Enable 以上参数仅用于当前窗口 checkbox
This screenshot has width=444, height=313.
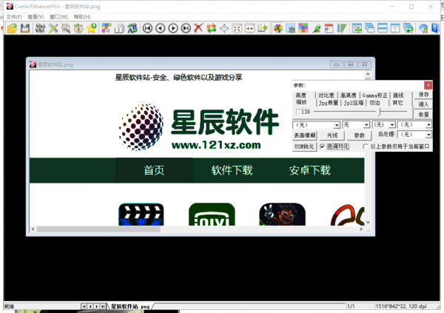(x=366, y=147)
